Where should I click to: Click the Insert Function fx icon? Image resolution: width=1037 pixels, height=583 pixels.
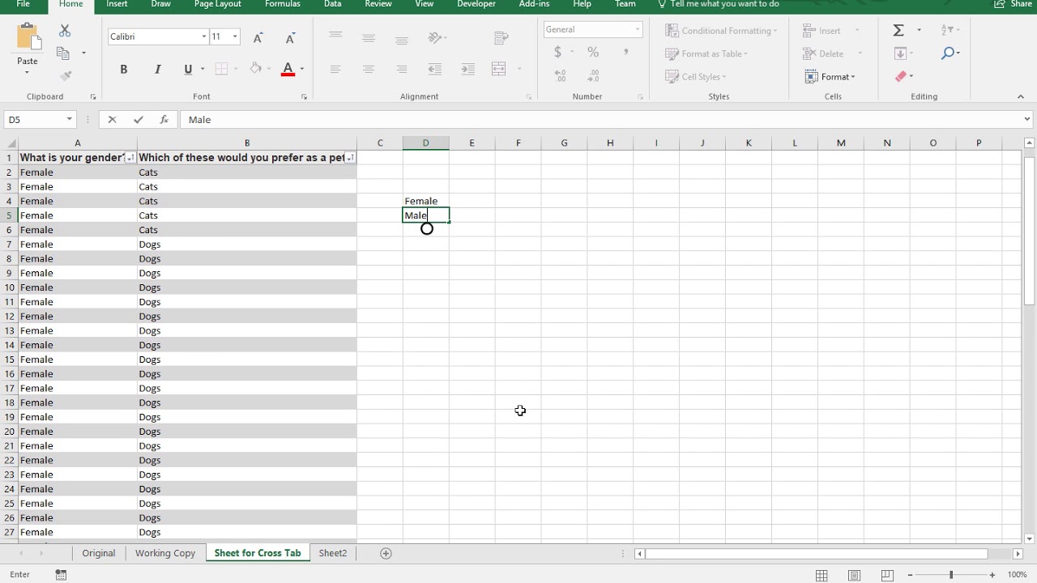pos(164,120)
